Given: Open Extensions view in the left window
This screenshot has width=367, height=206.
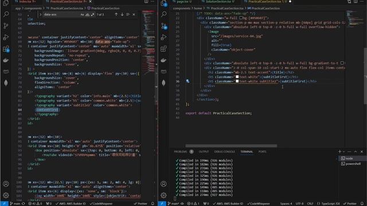Looking at the screenshot, I should (6, 49).
